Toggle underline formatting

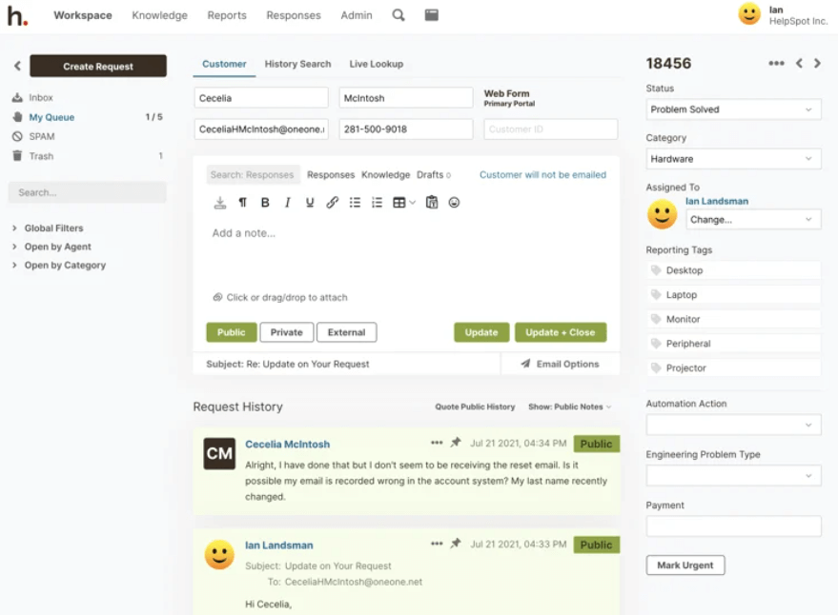pos(310,203)
